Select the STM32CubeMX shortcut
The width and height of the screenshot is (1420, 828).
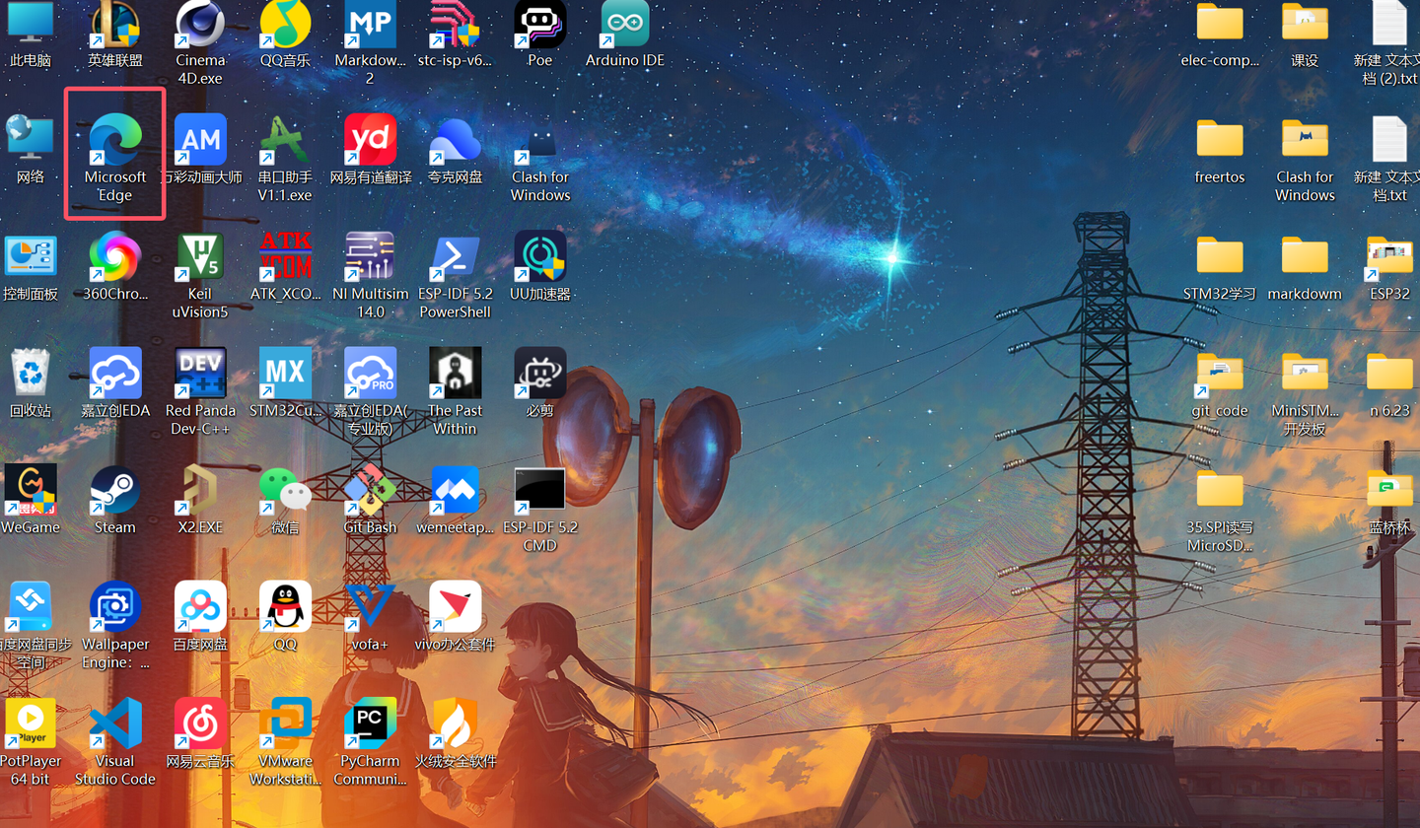click(x=285, y=373)
